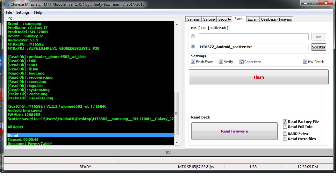Select the Flash tab
This screenshot has height=186, width=336.
(x=239, y=19)
